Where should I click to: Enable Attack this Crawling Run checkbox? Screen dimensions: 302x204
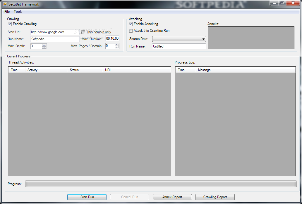tap(131, 31)
